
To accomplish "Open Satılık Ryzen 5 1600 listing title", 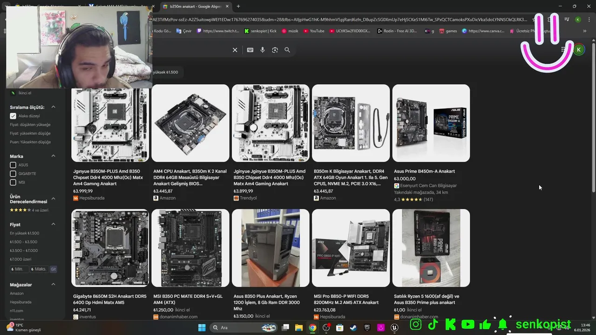I will pyautogui.click(x=427, y=299).
